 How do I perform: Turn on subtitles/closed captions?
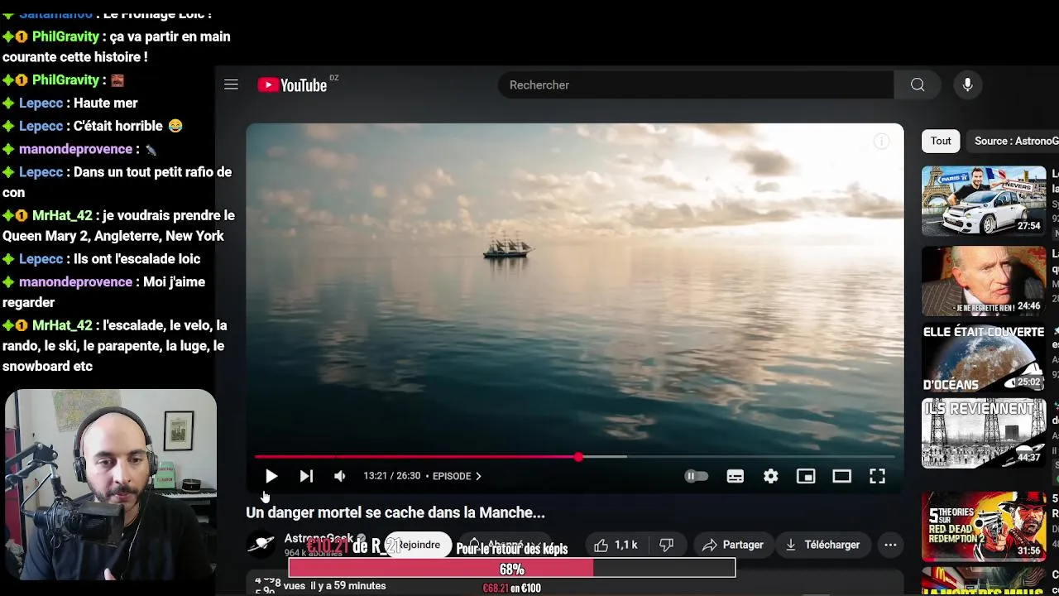pos(735,476)
